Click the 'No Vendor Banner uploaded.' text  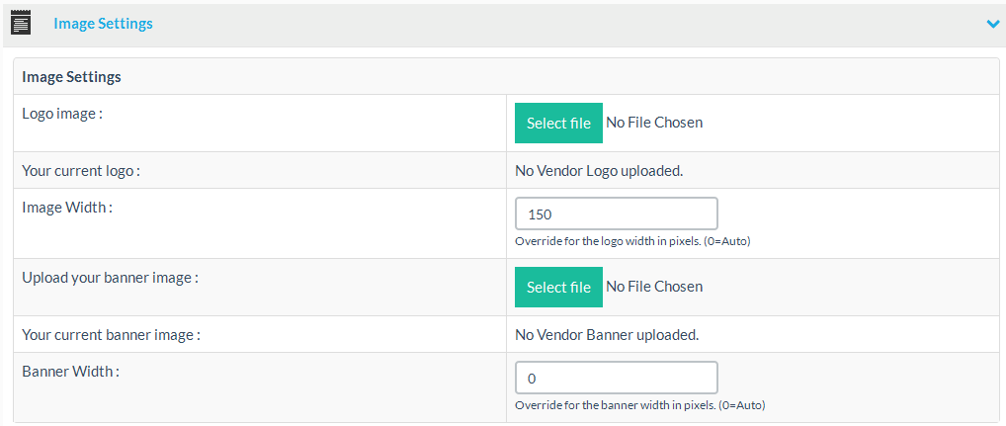(607, 334)
